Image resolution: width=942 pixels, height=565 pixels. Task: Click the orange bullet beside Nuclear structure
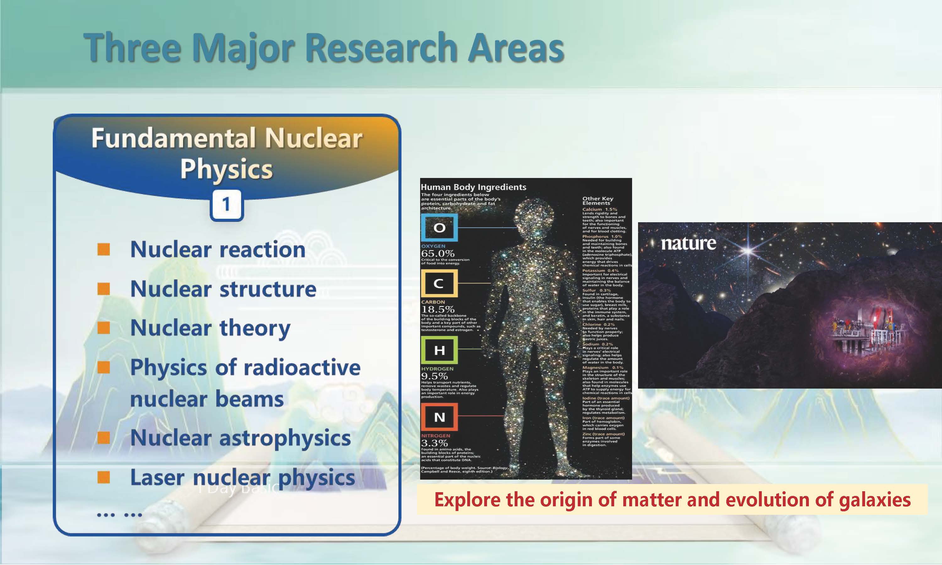tap(104, 288)
